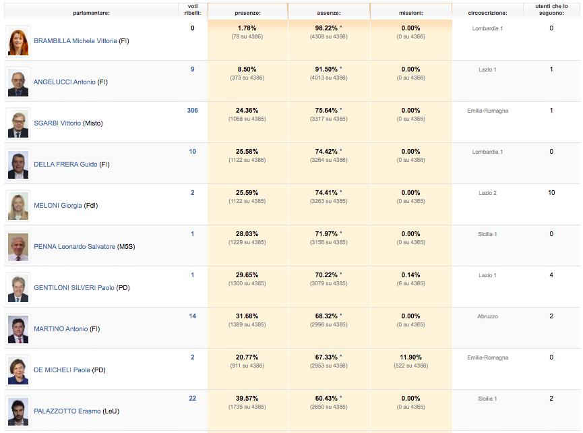The width and height of the screenshot is (583, 433).
Task: Click Palazzotto Erasmo's portrait photo
Action: (18, 411)
